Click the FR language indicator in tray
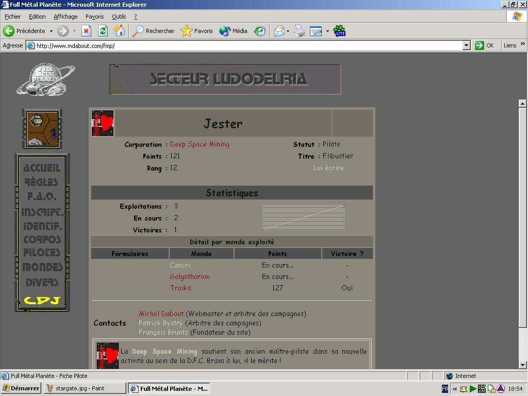The height and width of the screenshot is (396, 528). (445, 389)
